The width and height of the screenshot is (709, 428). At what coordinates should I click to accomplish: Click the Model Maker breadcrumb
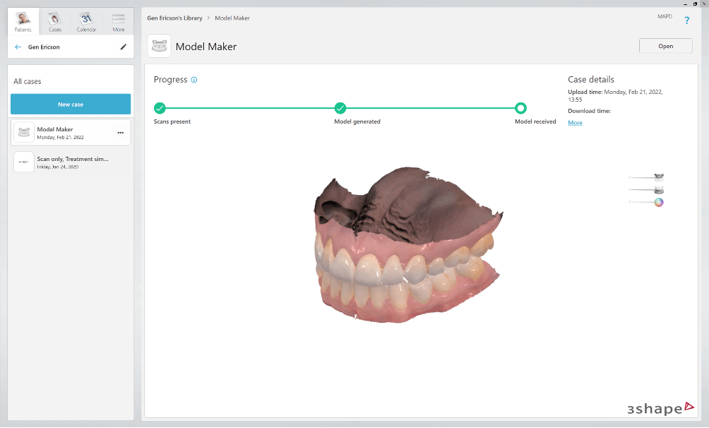click(x=232, y=18)
